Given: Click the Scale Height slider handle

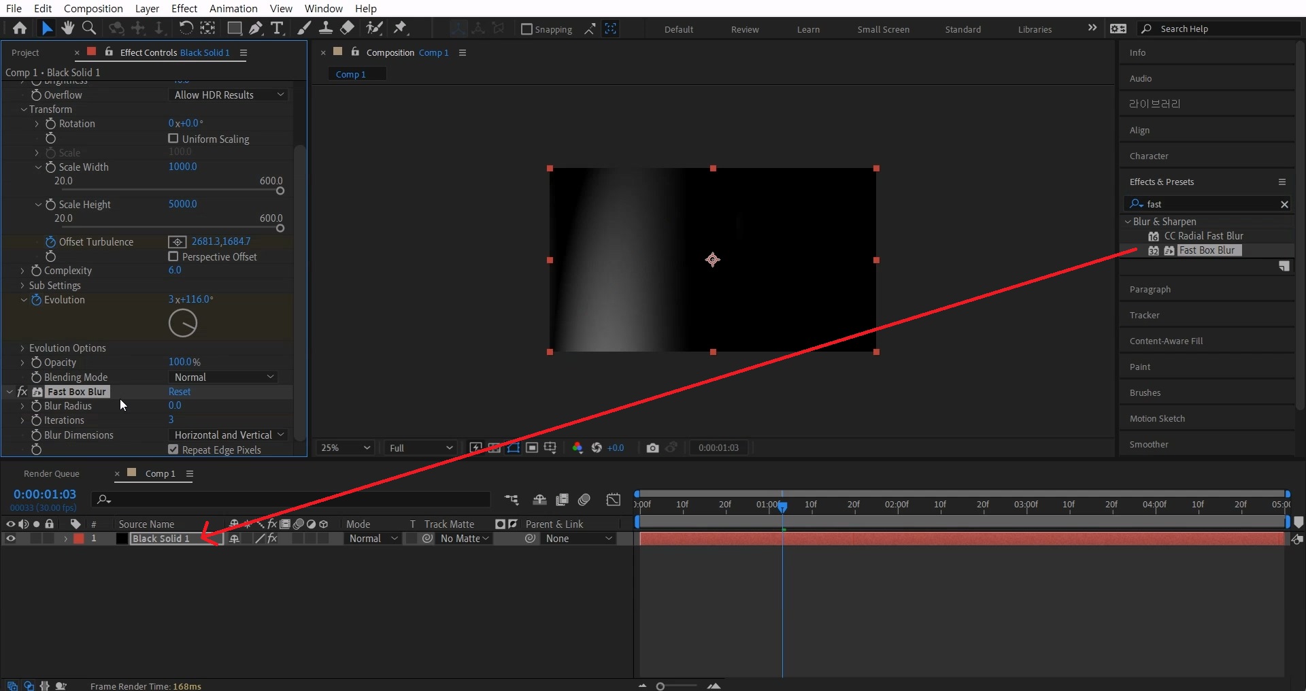Looking at the screenshot, I should coord(280,229).
